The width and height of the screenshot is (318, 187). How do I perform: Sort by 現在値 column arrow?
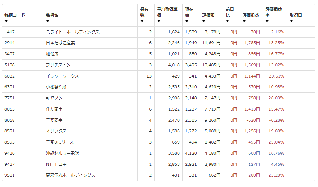coord(187,21)
